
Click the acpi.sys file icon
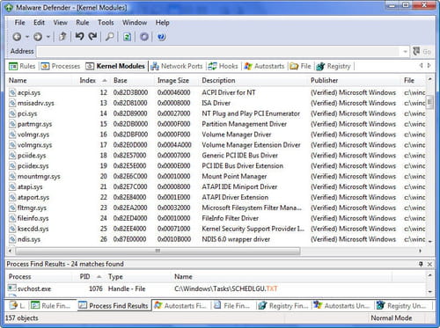12,92
